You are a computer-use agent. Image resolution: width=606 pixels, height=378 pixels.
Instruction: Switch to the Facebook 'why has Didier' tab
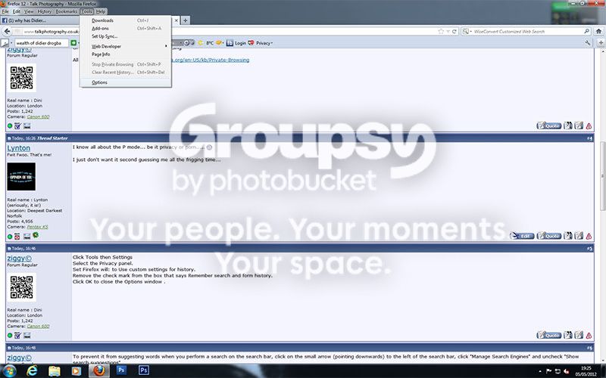(x=39, y=20)
